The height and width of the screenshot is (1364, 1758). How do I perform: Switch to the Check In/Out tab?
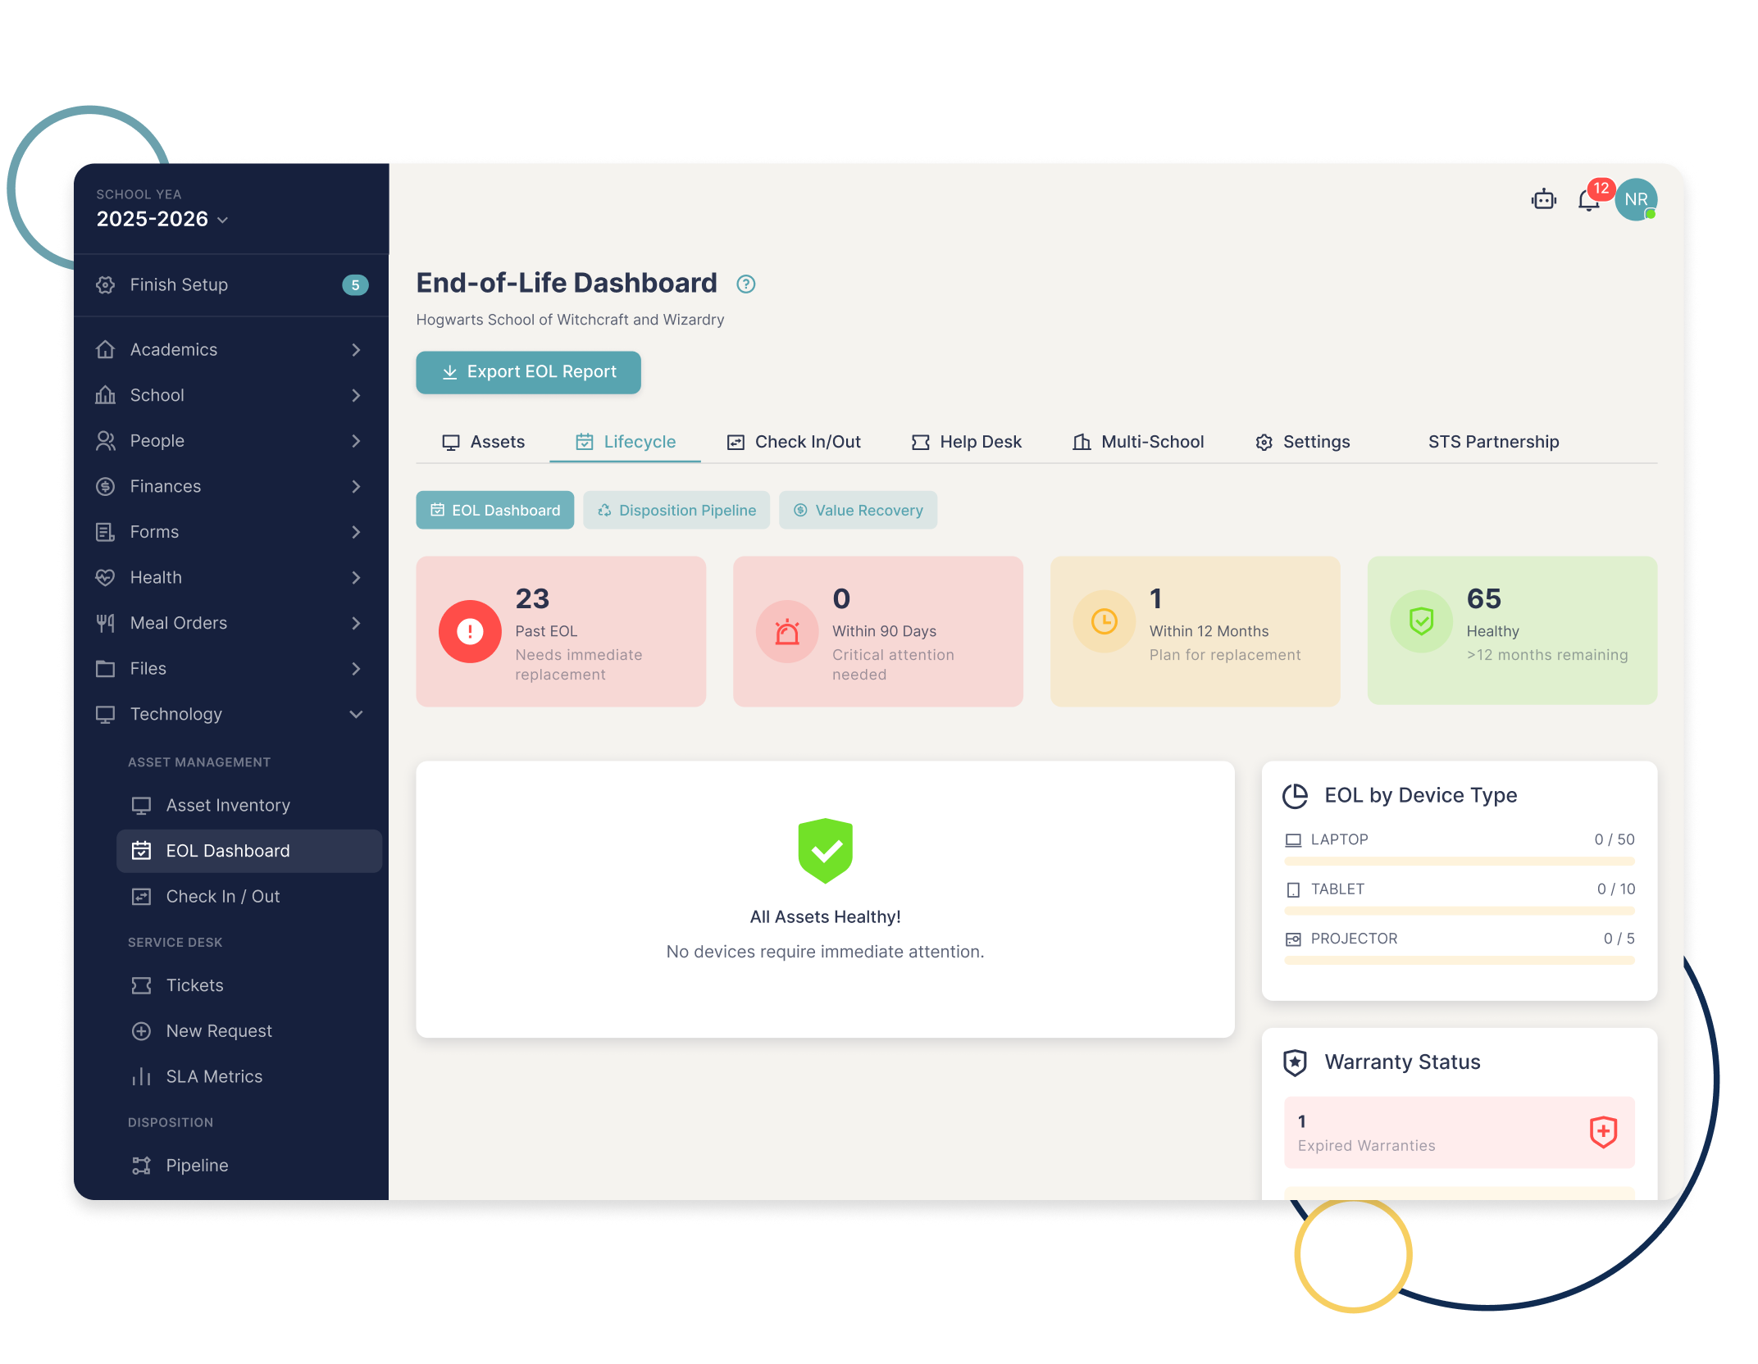click(794, 442)
